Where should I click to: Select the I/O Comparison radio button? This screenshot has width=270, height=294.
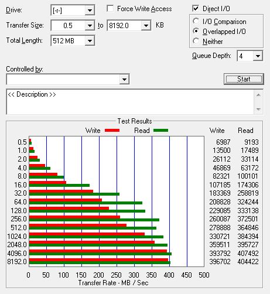click(196, 21)
